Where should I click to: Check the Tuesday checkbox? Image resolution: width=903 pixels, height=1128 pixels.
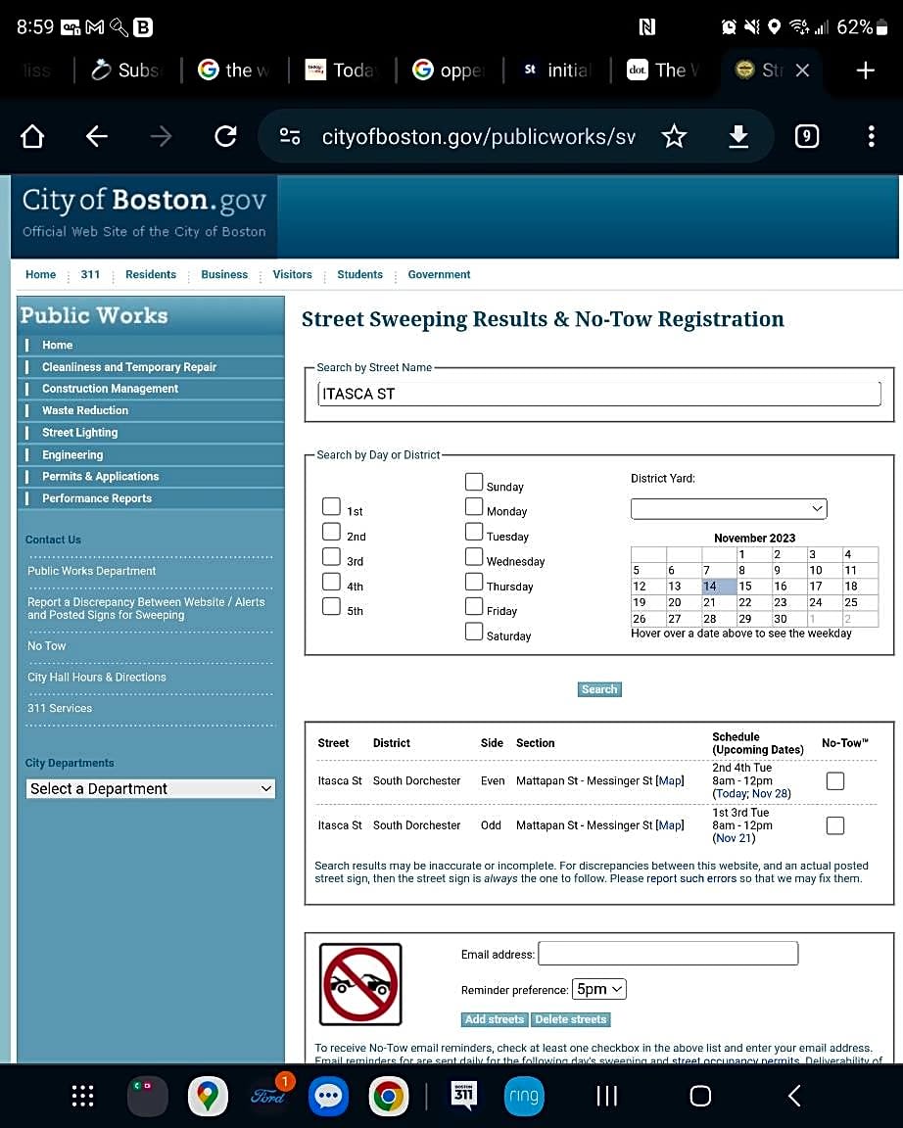point(473,532)
